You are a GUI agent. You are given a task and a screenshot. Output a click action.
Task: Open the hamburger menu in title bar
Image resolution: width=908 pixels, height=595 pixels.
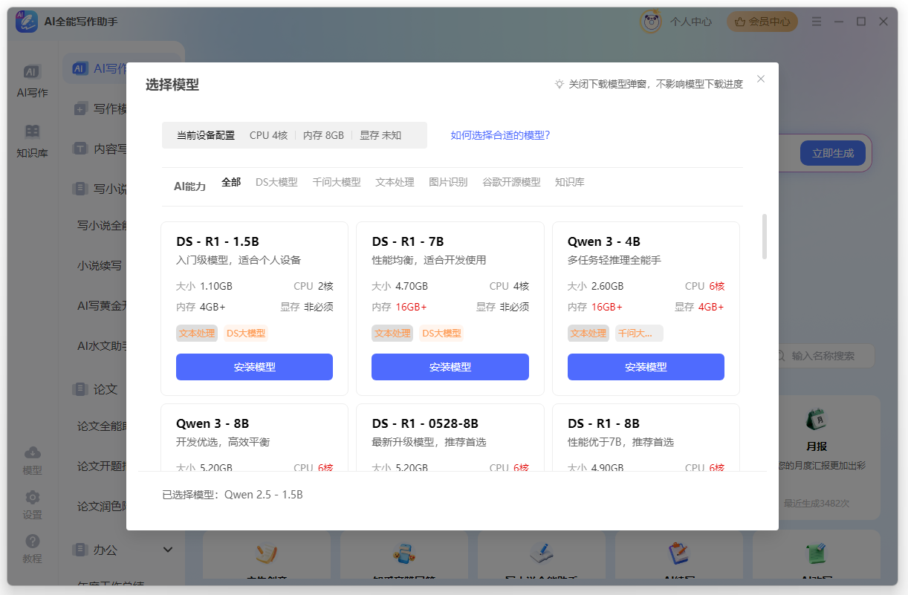pos(817,22)
